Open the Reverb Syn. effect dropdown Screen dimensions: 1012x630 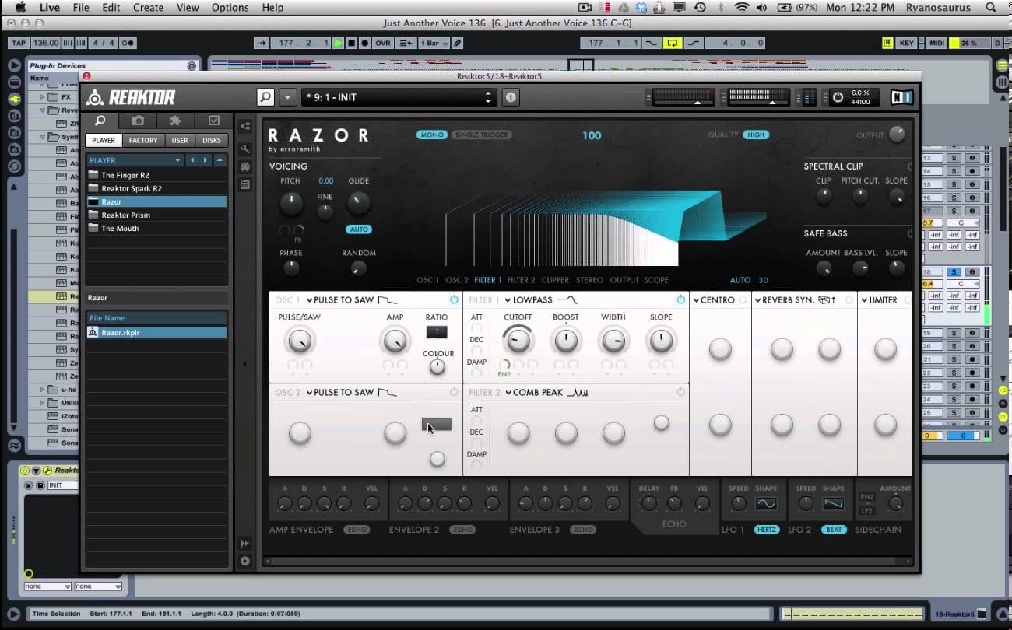[x=785, y=299]
